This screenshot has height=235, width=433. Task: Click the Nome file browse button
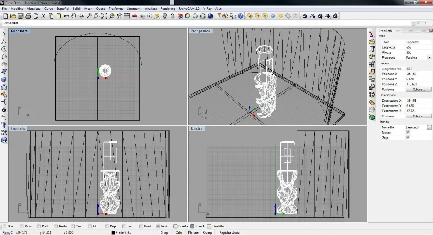click(x=429, y=127)
